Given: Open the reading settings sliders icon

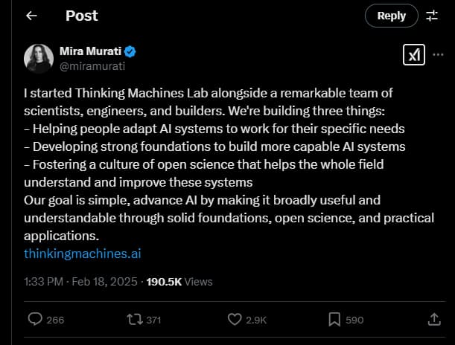Looking at the screenshot, I should pos(432,16).
